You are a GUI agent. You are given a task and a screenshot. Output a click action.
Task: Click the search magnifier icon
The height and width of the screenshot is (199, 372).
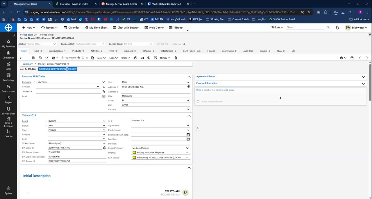328,28
